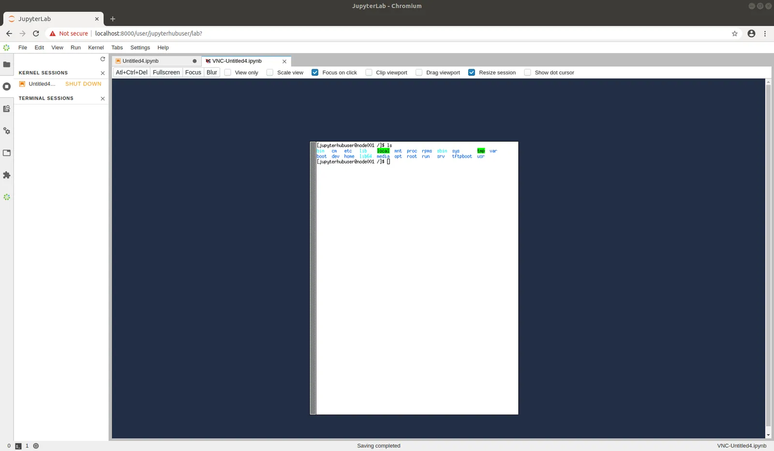Click 'Saving completed' status message
Viewport: 774px width, 451px height.
pos(379,446)
